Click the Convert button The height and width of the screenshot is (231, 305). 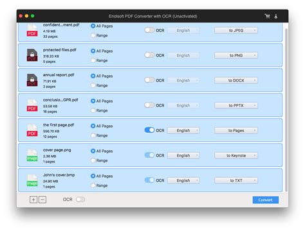tap(266, 200)
